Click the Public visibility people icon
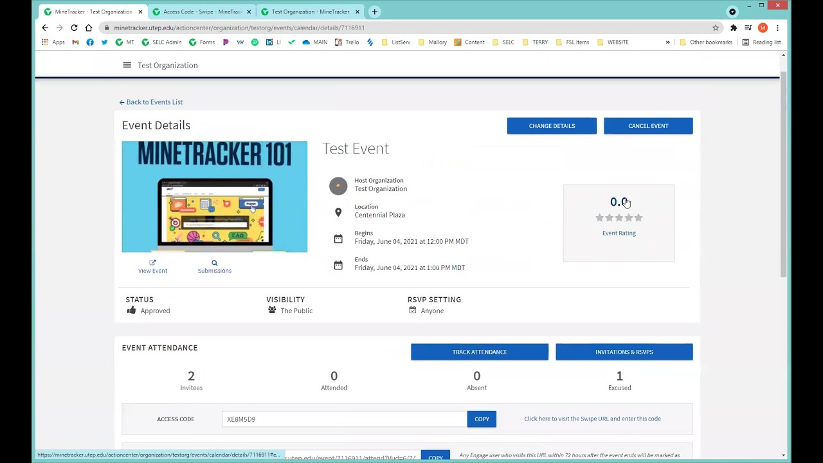Image resolution: width=823 pixels, height=463 pixels. pyautogui.click(x=272, y=311)
